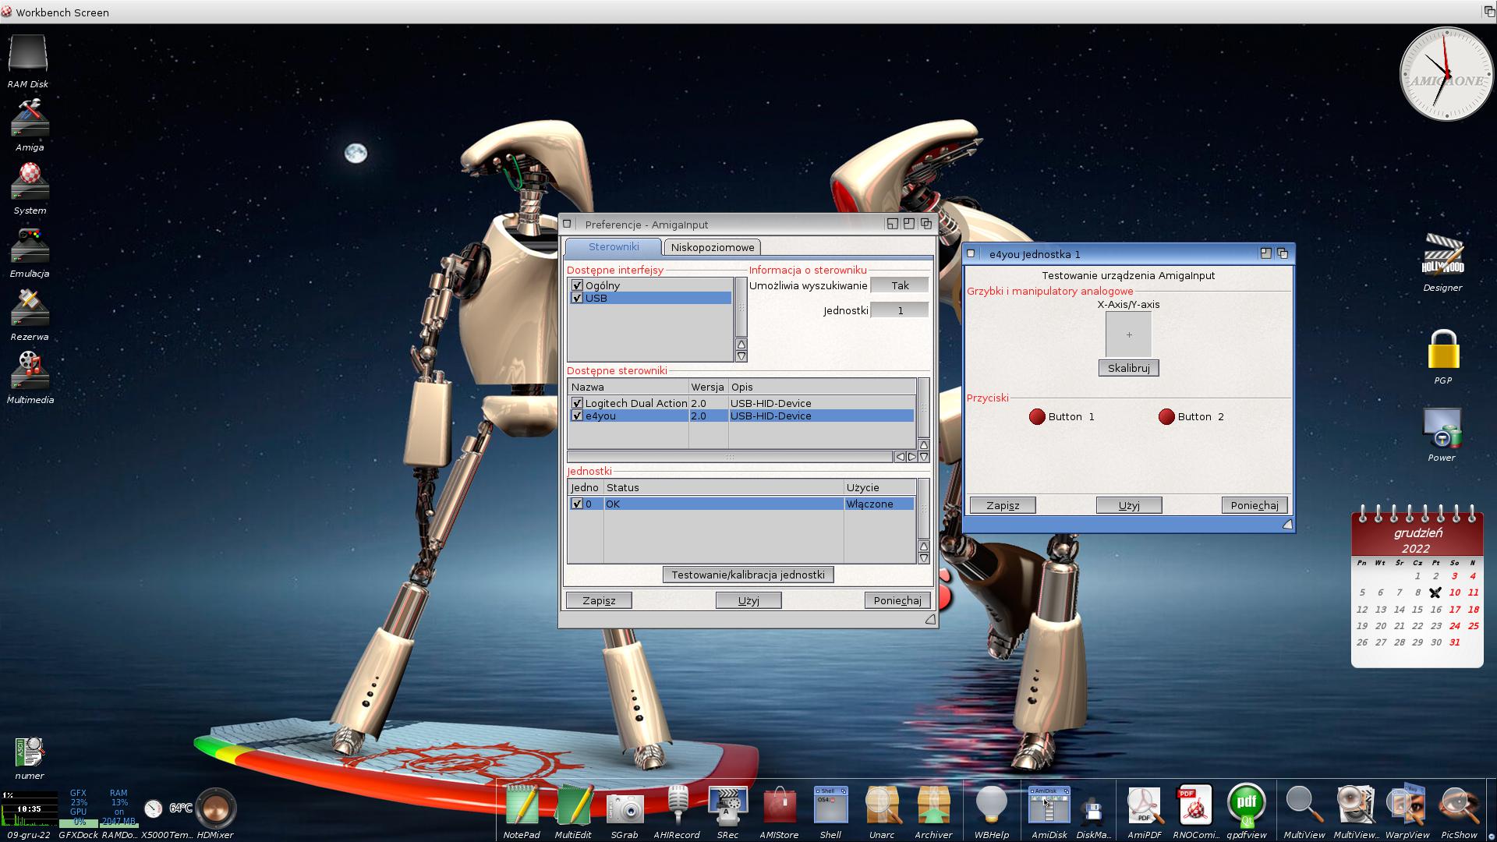1497x842 pixels.
Task: Open WarpView icon in dock
Action: point(1407,805)
